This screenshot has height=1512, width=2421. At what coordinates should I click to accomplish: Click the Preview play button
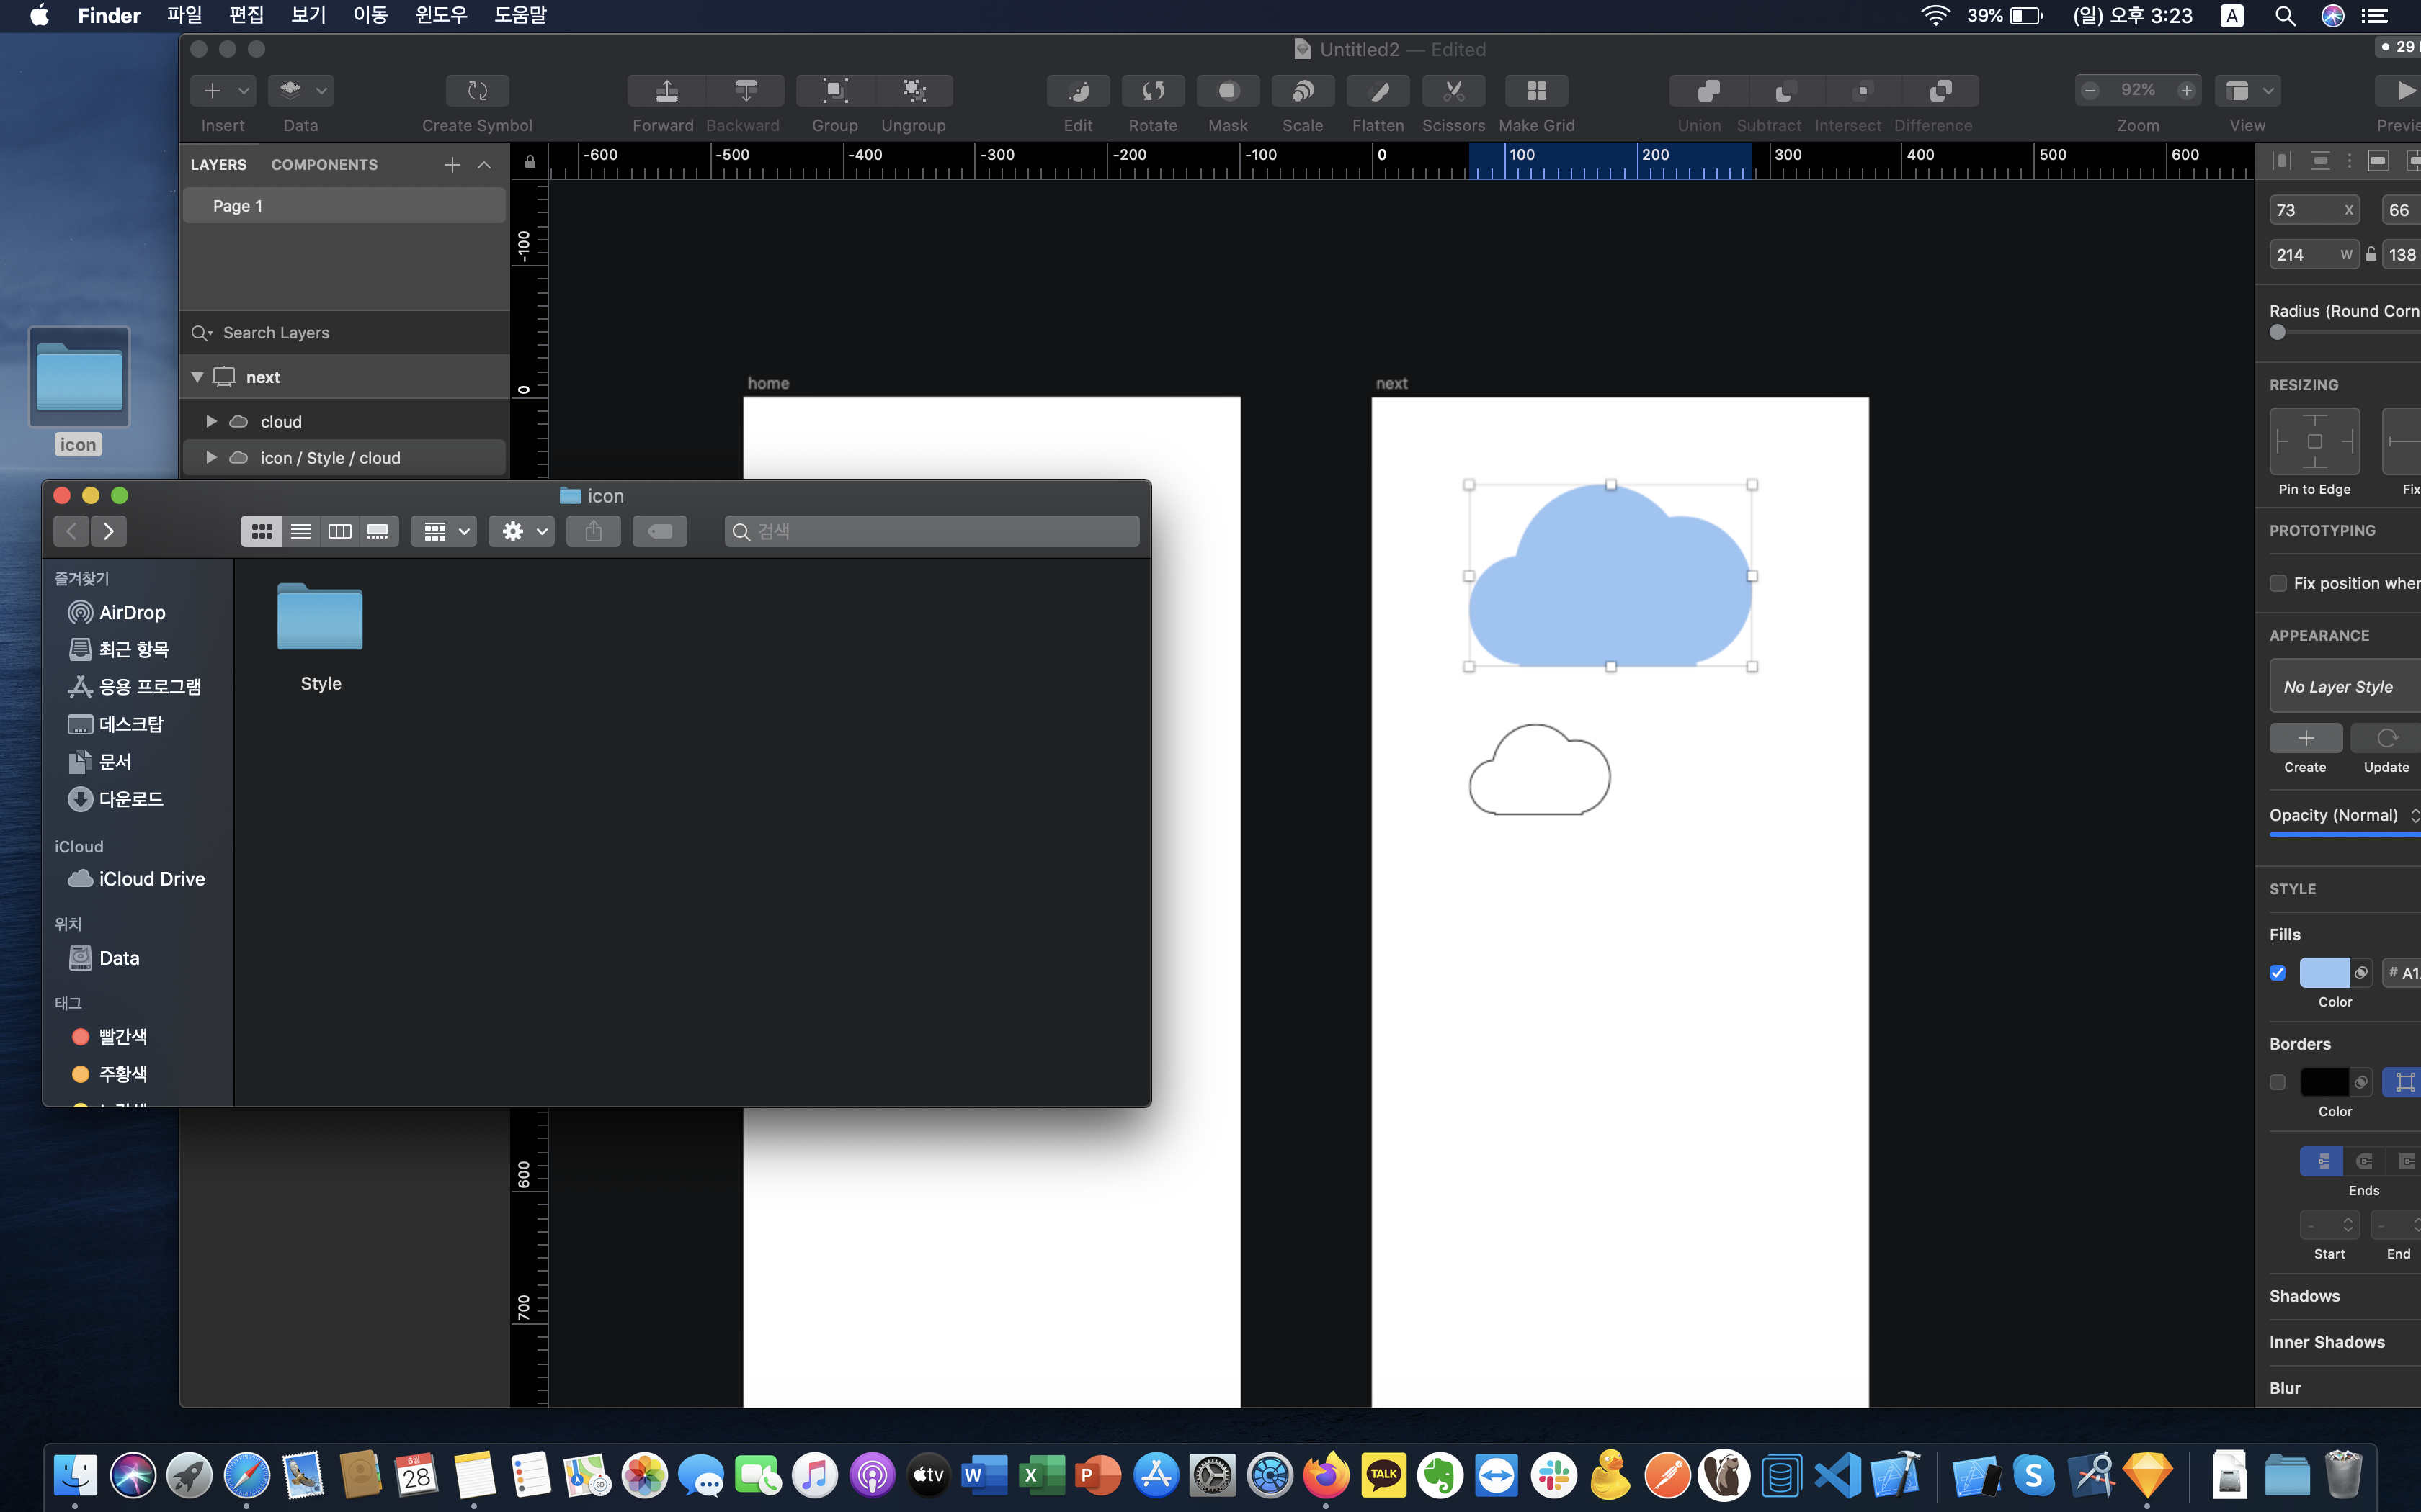pos(2400,91)
